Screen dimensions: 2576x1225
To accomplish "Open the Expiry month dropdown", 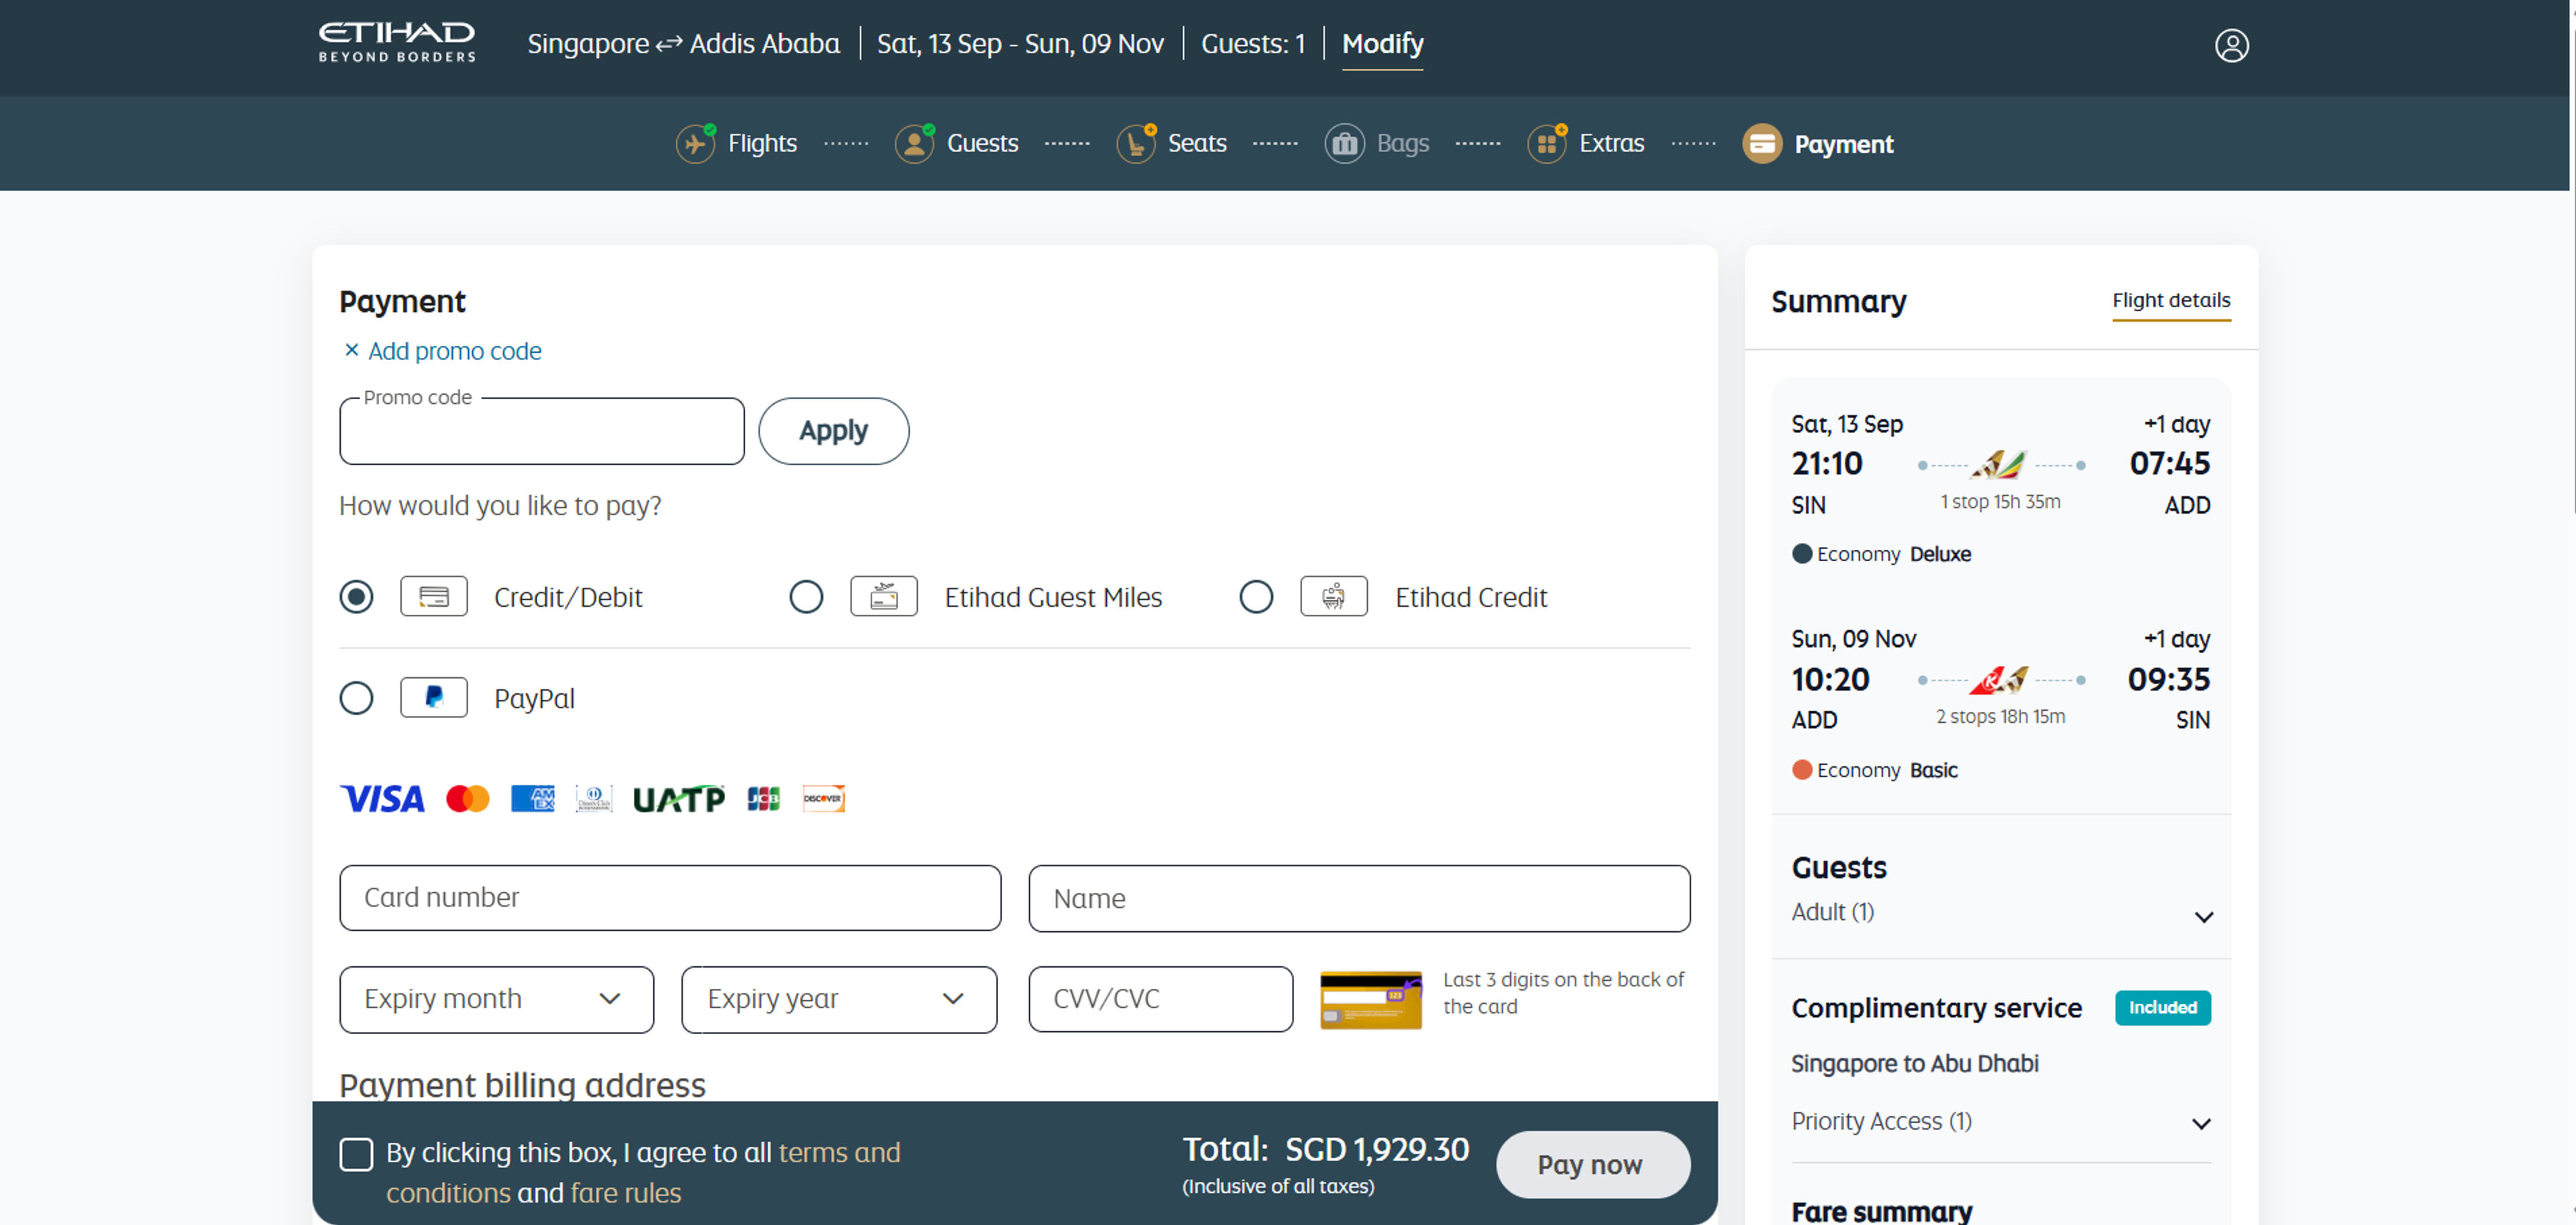I will coord(497,999).
